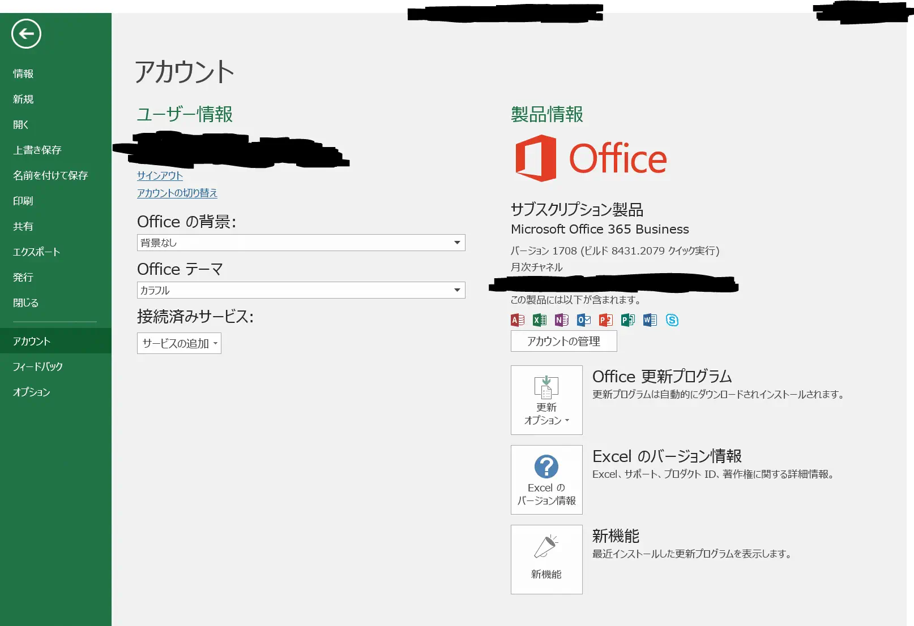Image resolution: width=914 pixels, height=626 pixels.
Task: Open the 更新オプション update menu
Action: click(546, 400)
